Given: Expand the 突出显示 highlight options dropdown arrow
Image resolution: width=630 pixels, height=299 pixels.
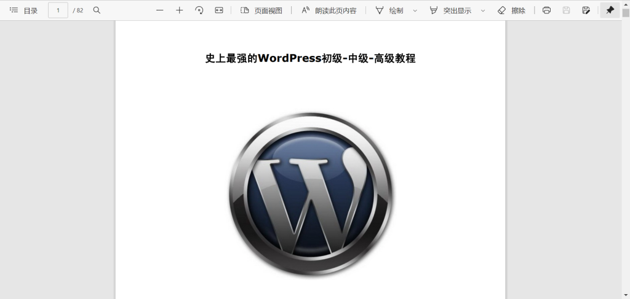Looking at the screenshot, I should tap(483, 10).
